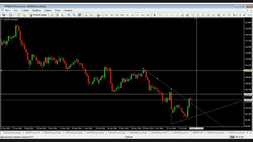Expand the USDJPY.pro,Daily chart title triangle
This screenshot has width=253, height=142.
point(2,19)
